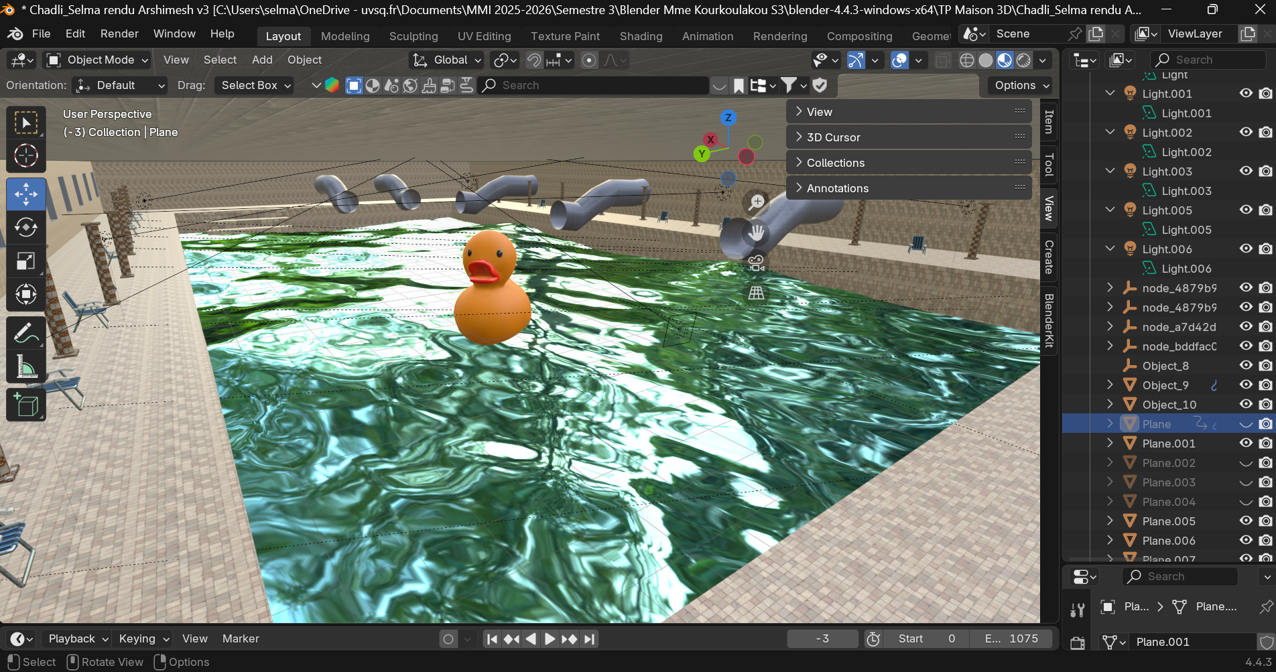
Task: Expand the Plane.001 tree item
Action: pos(1110,444)
